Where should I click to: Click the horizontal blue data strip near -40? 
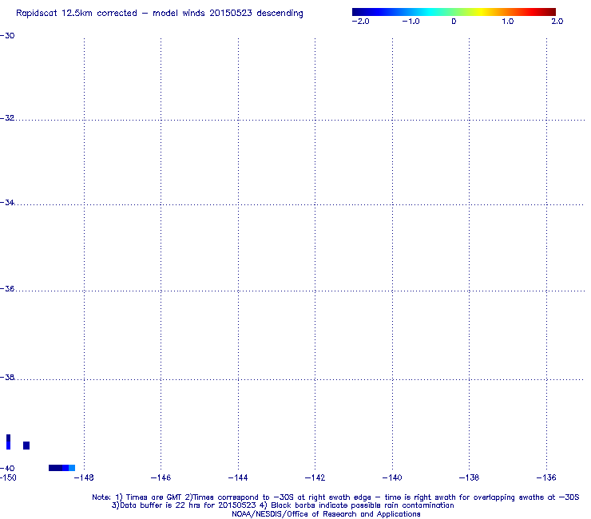(x=61, y=468)
